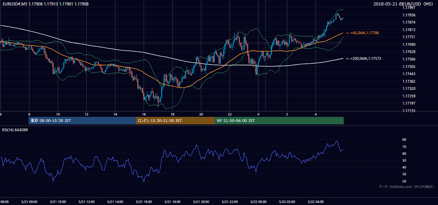
Task: Click the 5/21 18:00 date label
Action: click(x=172, y=202)
